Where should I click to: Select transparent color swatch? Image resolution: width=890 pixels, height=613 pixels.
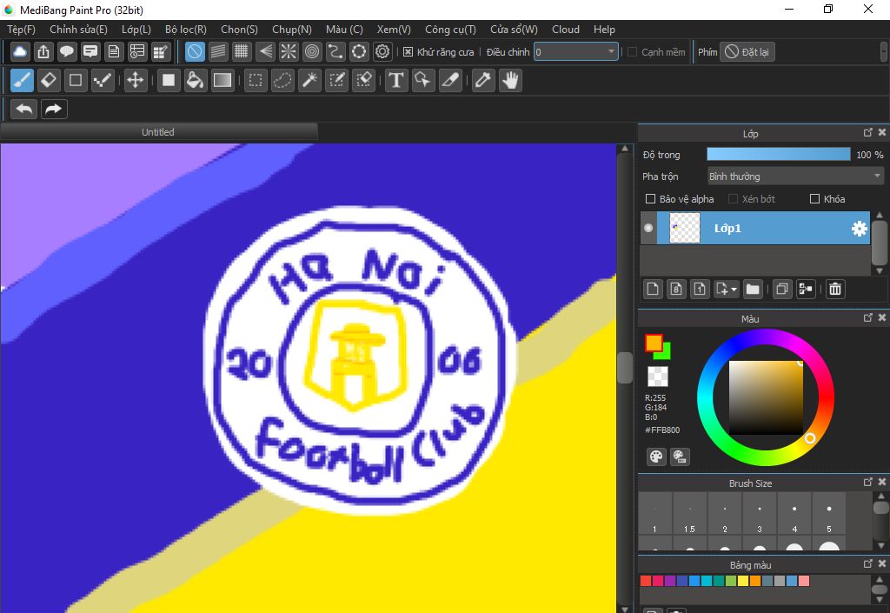[x=658, y=376]
